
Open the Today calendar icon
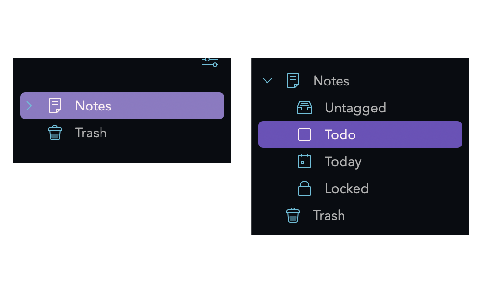point(304,161)
